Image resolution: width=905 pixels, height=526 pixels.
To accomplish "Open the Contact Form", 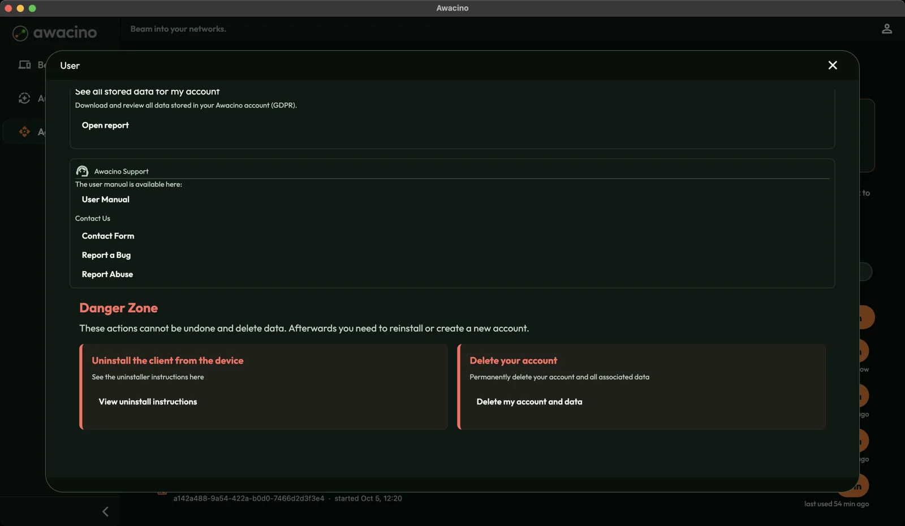I will tap(108, 236).
